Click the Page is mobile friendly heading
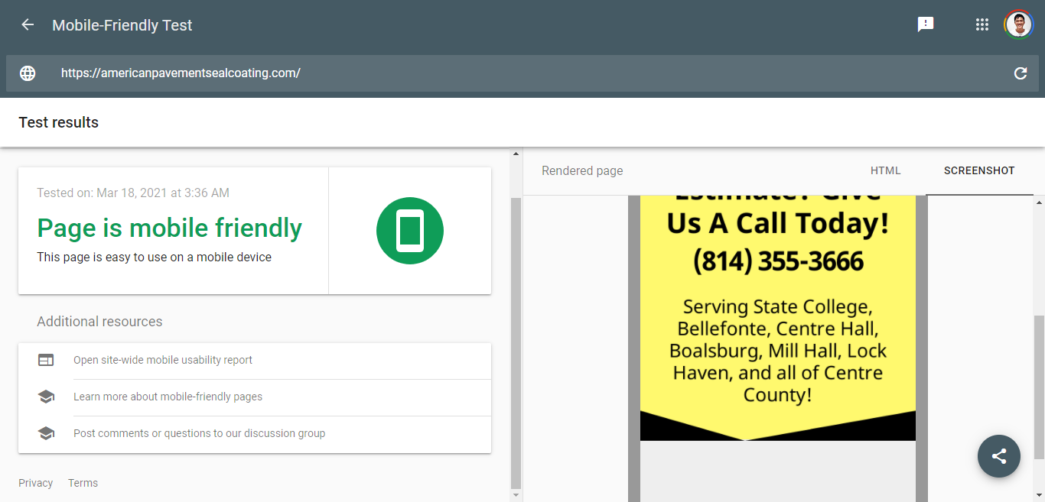This screenshot has width=1045, height=502. 170,228
